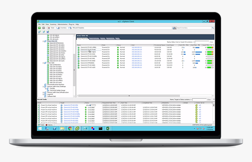The width and height of the screenshot is (252, 162).
Task: Open the search type dropdown beside Search Inventory
Action: [x=175, y=28]
